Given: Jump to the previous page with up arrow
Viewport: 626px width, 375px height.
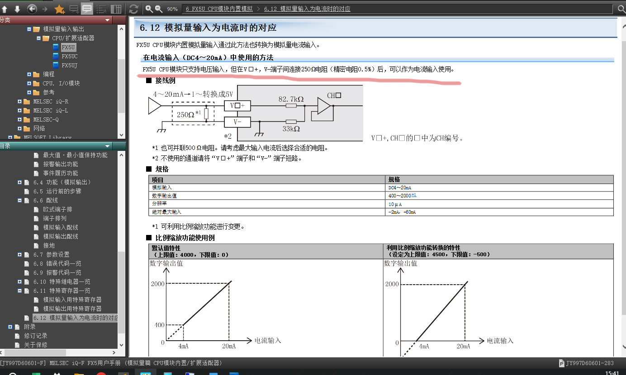Looking at the screenshot, I should click(5, 9).
